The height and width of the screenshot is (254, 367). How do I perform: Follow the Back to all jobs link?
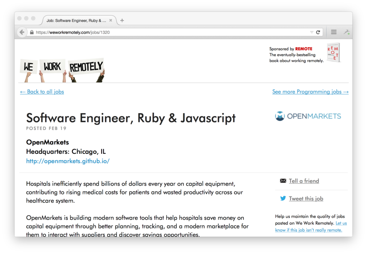coord(42,92)
